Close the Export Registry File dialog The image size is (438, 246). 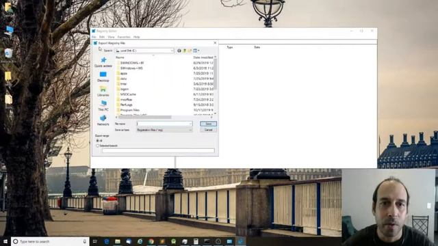(215, 43)
